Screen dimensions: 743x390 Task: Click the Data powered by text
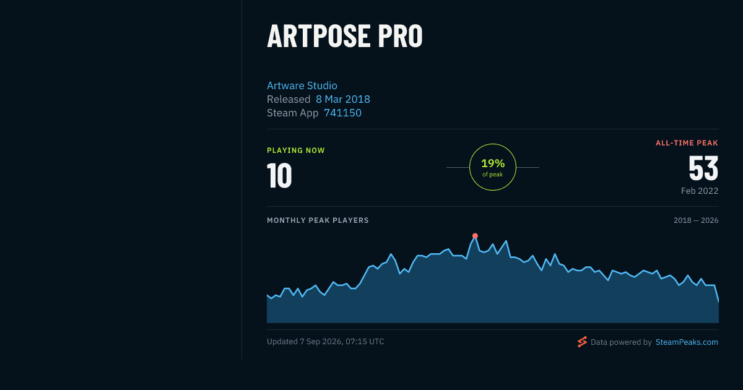[x=621, y=342]
